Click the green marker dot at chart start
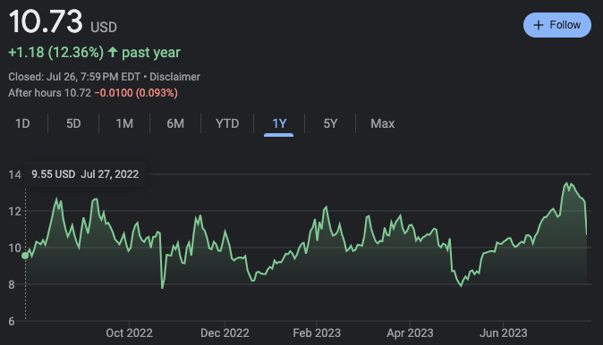The height and width of the screenshot is (345, 603). (x=25, y=256)
